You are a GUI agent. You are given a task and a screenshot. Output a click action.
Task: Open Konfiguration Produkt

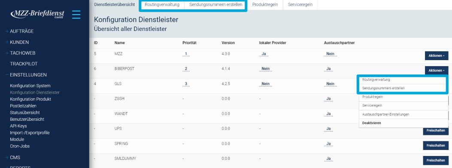pyautogui.click(x=30, y=99)
